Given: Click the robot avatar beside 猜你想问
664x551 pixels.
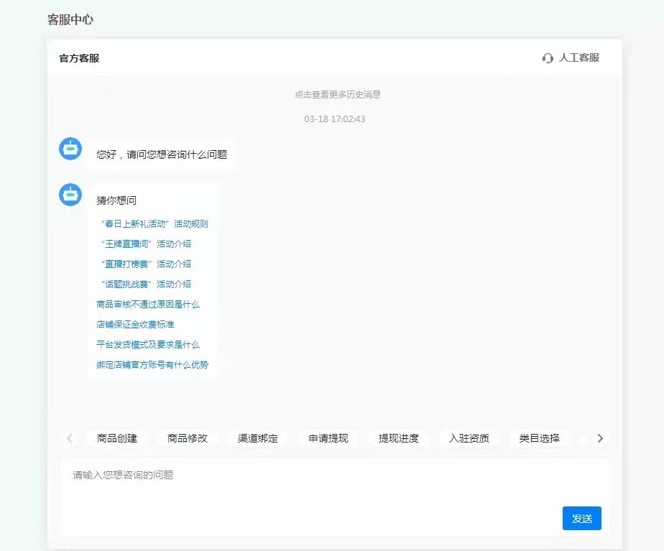Looking at the screenshot, I should (70, 195).
